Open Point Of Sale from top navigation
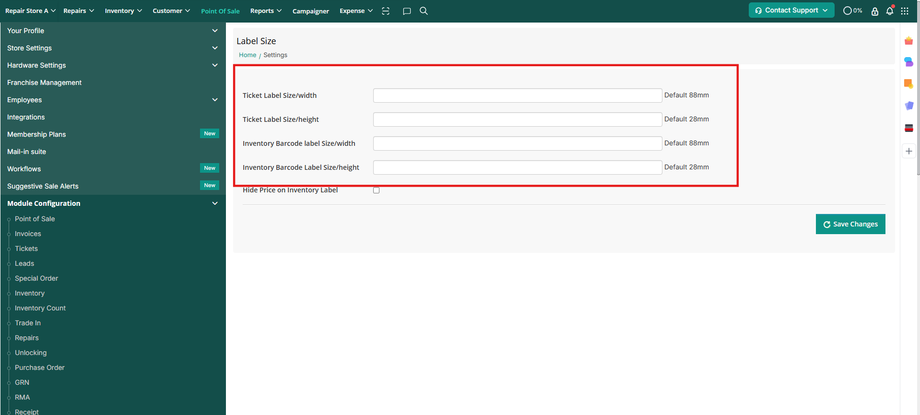 click(220, 11)
